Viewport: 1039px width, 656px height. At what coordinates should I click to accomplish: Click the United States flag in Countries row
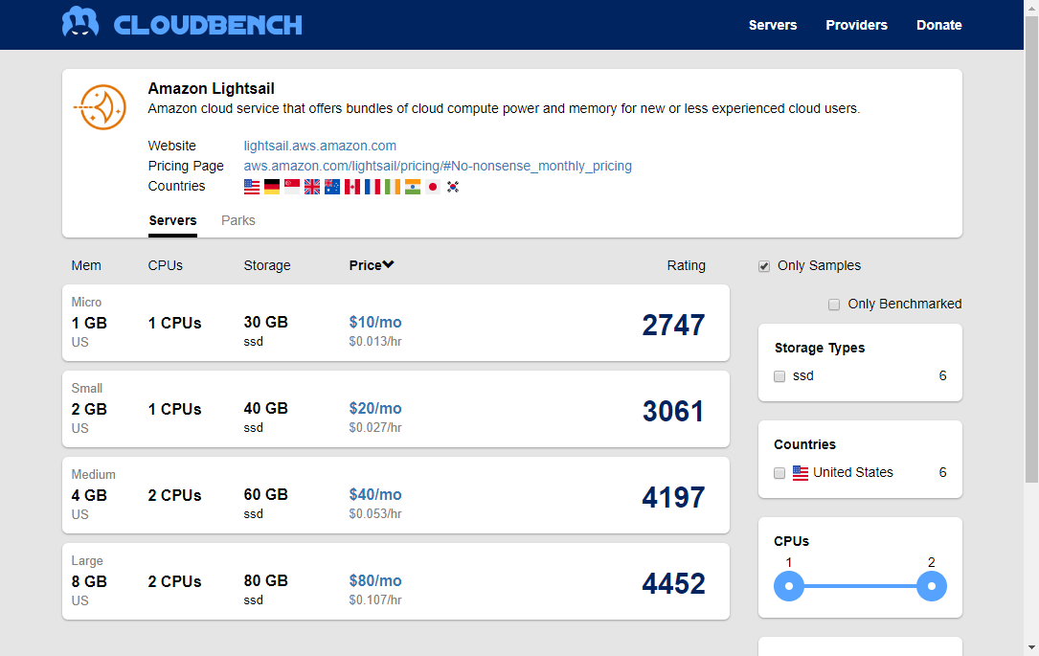[x=252, y=187]
